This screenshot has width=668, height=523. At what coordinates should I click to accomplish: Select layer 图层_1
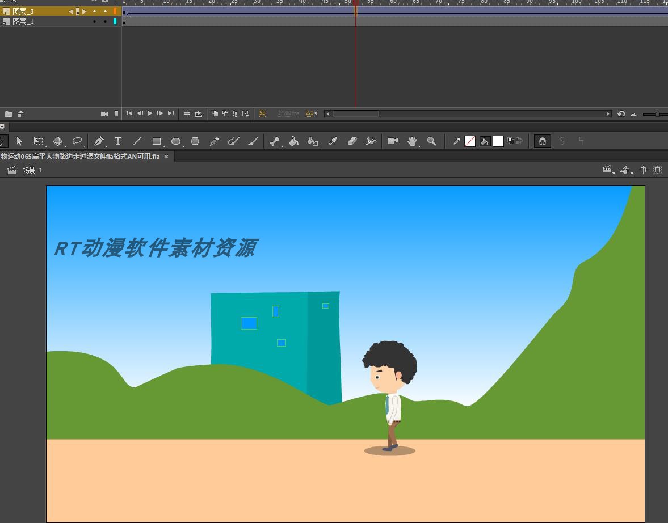coord(23,22)
